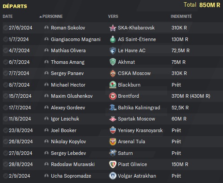Toggle the checkmark for Roman Sokolov row

coord(6,28)
